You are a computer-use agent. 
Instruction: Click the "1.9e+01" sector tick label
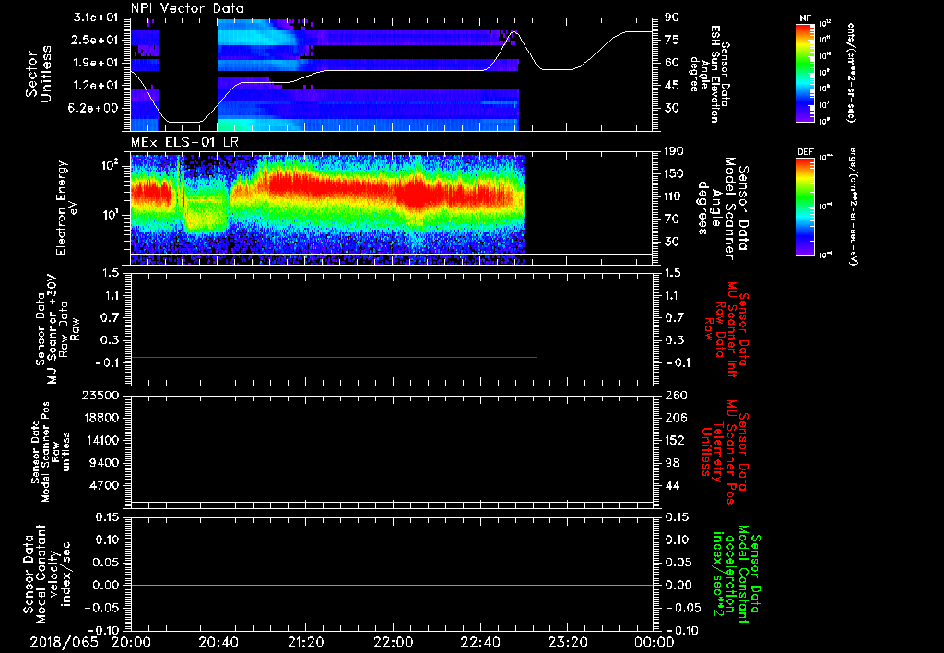click(x=95, y=63)
